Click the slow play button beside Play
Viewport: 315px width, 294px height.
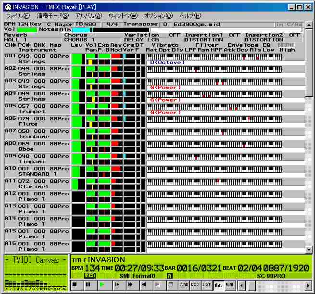116,285
